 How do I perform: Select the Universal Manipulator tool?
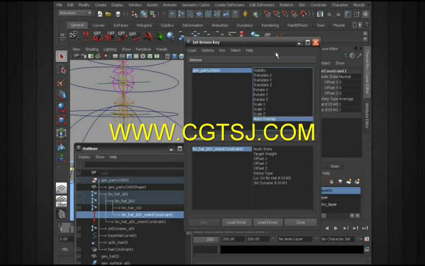(62, 133)
